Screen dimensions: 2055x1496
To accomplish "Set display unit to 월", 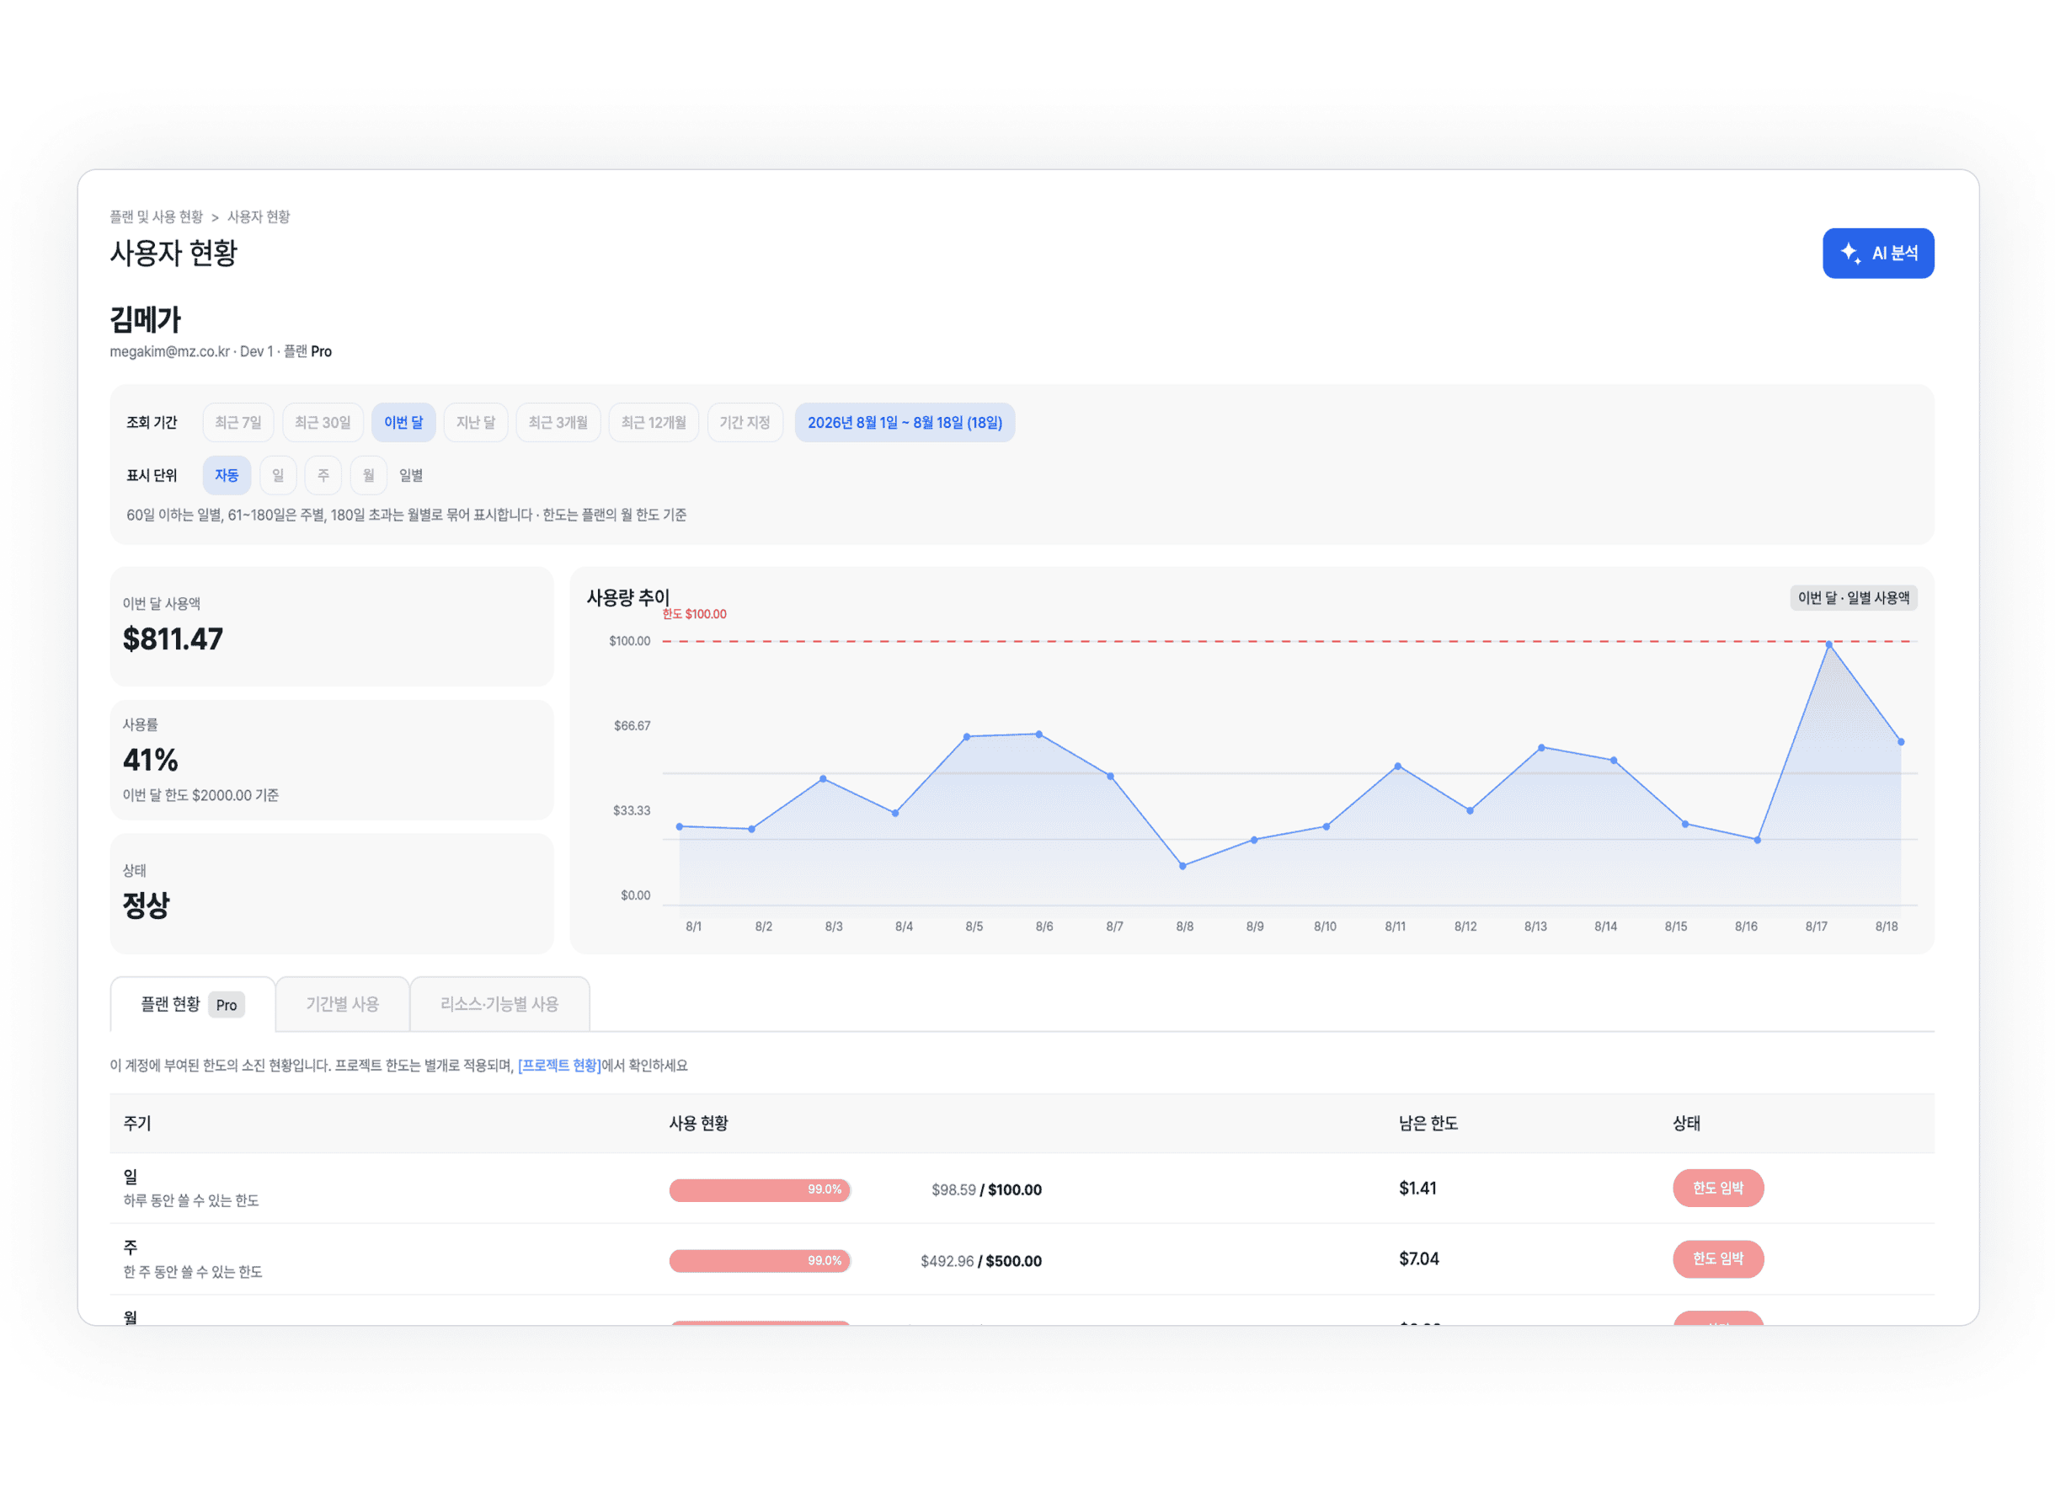I will pos(369,476).
